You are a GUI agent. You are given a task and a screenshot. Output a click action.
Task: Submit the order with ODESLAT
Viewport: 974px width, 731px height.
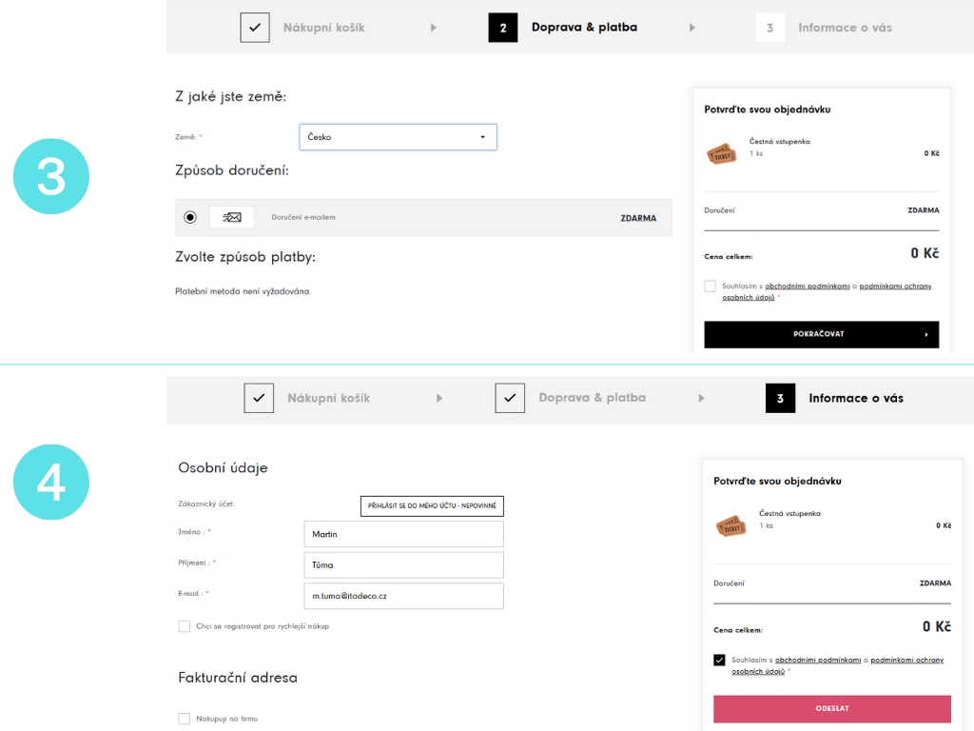point(832,708)
